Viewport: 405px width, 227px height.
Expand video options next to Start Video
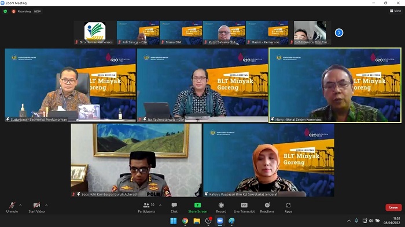[46, 205]
